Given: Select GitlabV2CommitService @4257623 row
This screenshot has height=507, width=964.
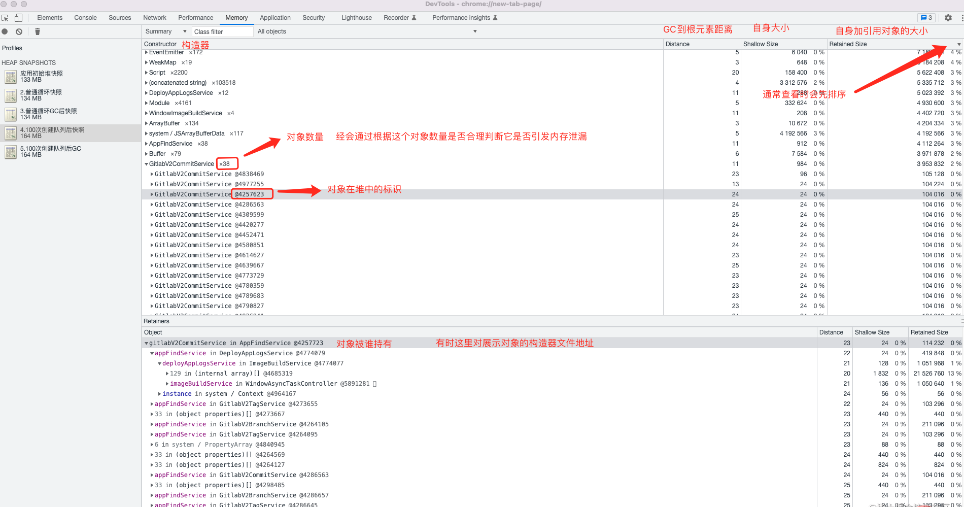Looking at the screenshot, I should [553, 194].
